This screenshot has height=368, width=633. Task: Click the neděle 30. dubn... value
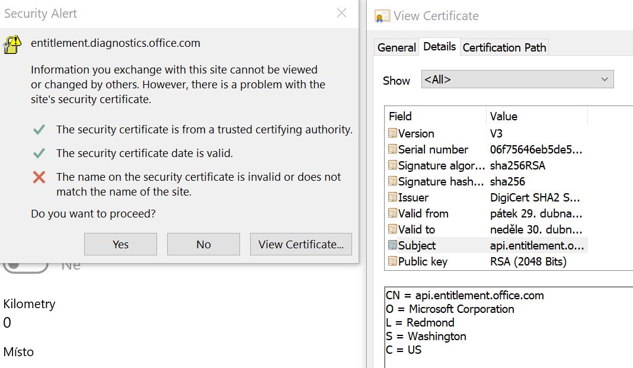tap(536, 229)
